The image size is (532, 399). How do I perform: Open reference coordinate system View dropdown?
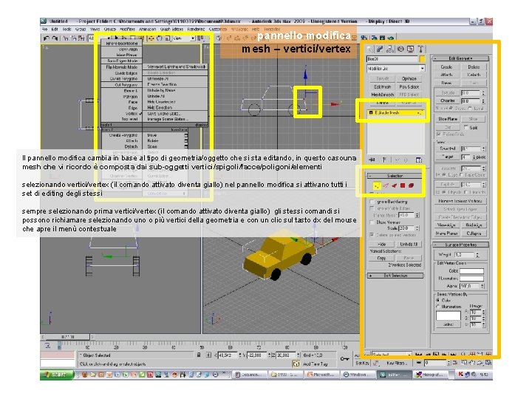point(183,38)
